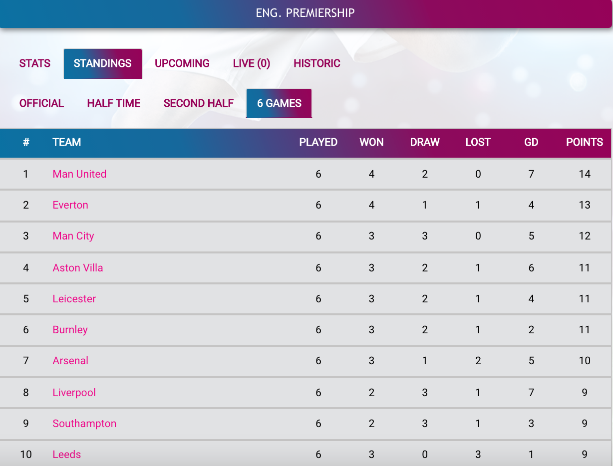This screenshot has height=466, width=613.
Task: Open the Leicester team link
Action: click(x=74, y=299)
